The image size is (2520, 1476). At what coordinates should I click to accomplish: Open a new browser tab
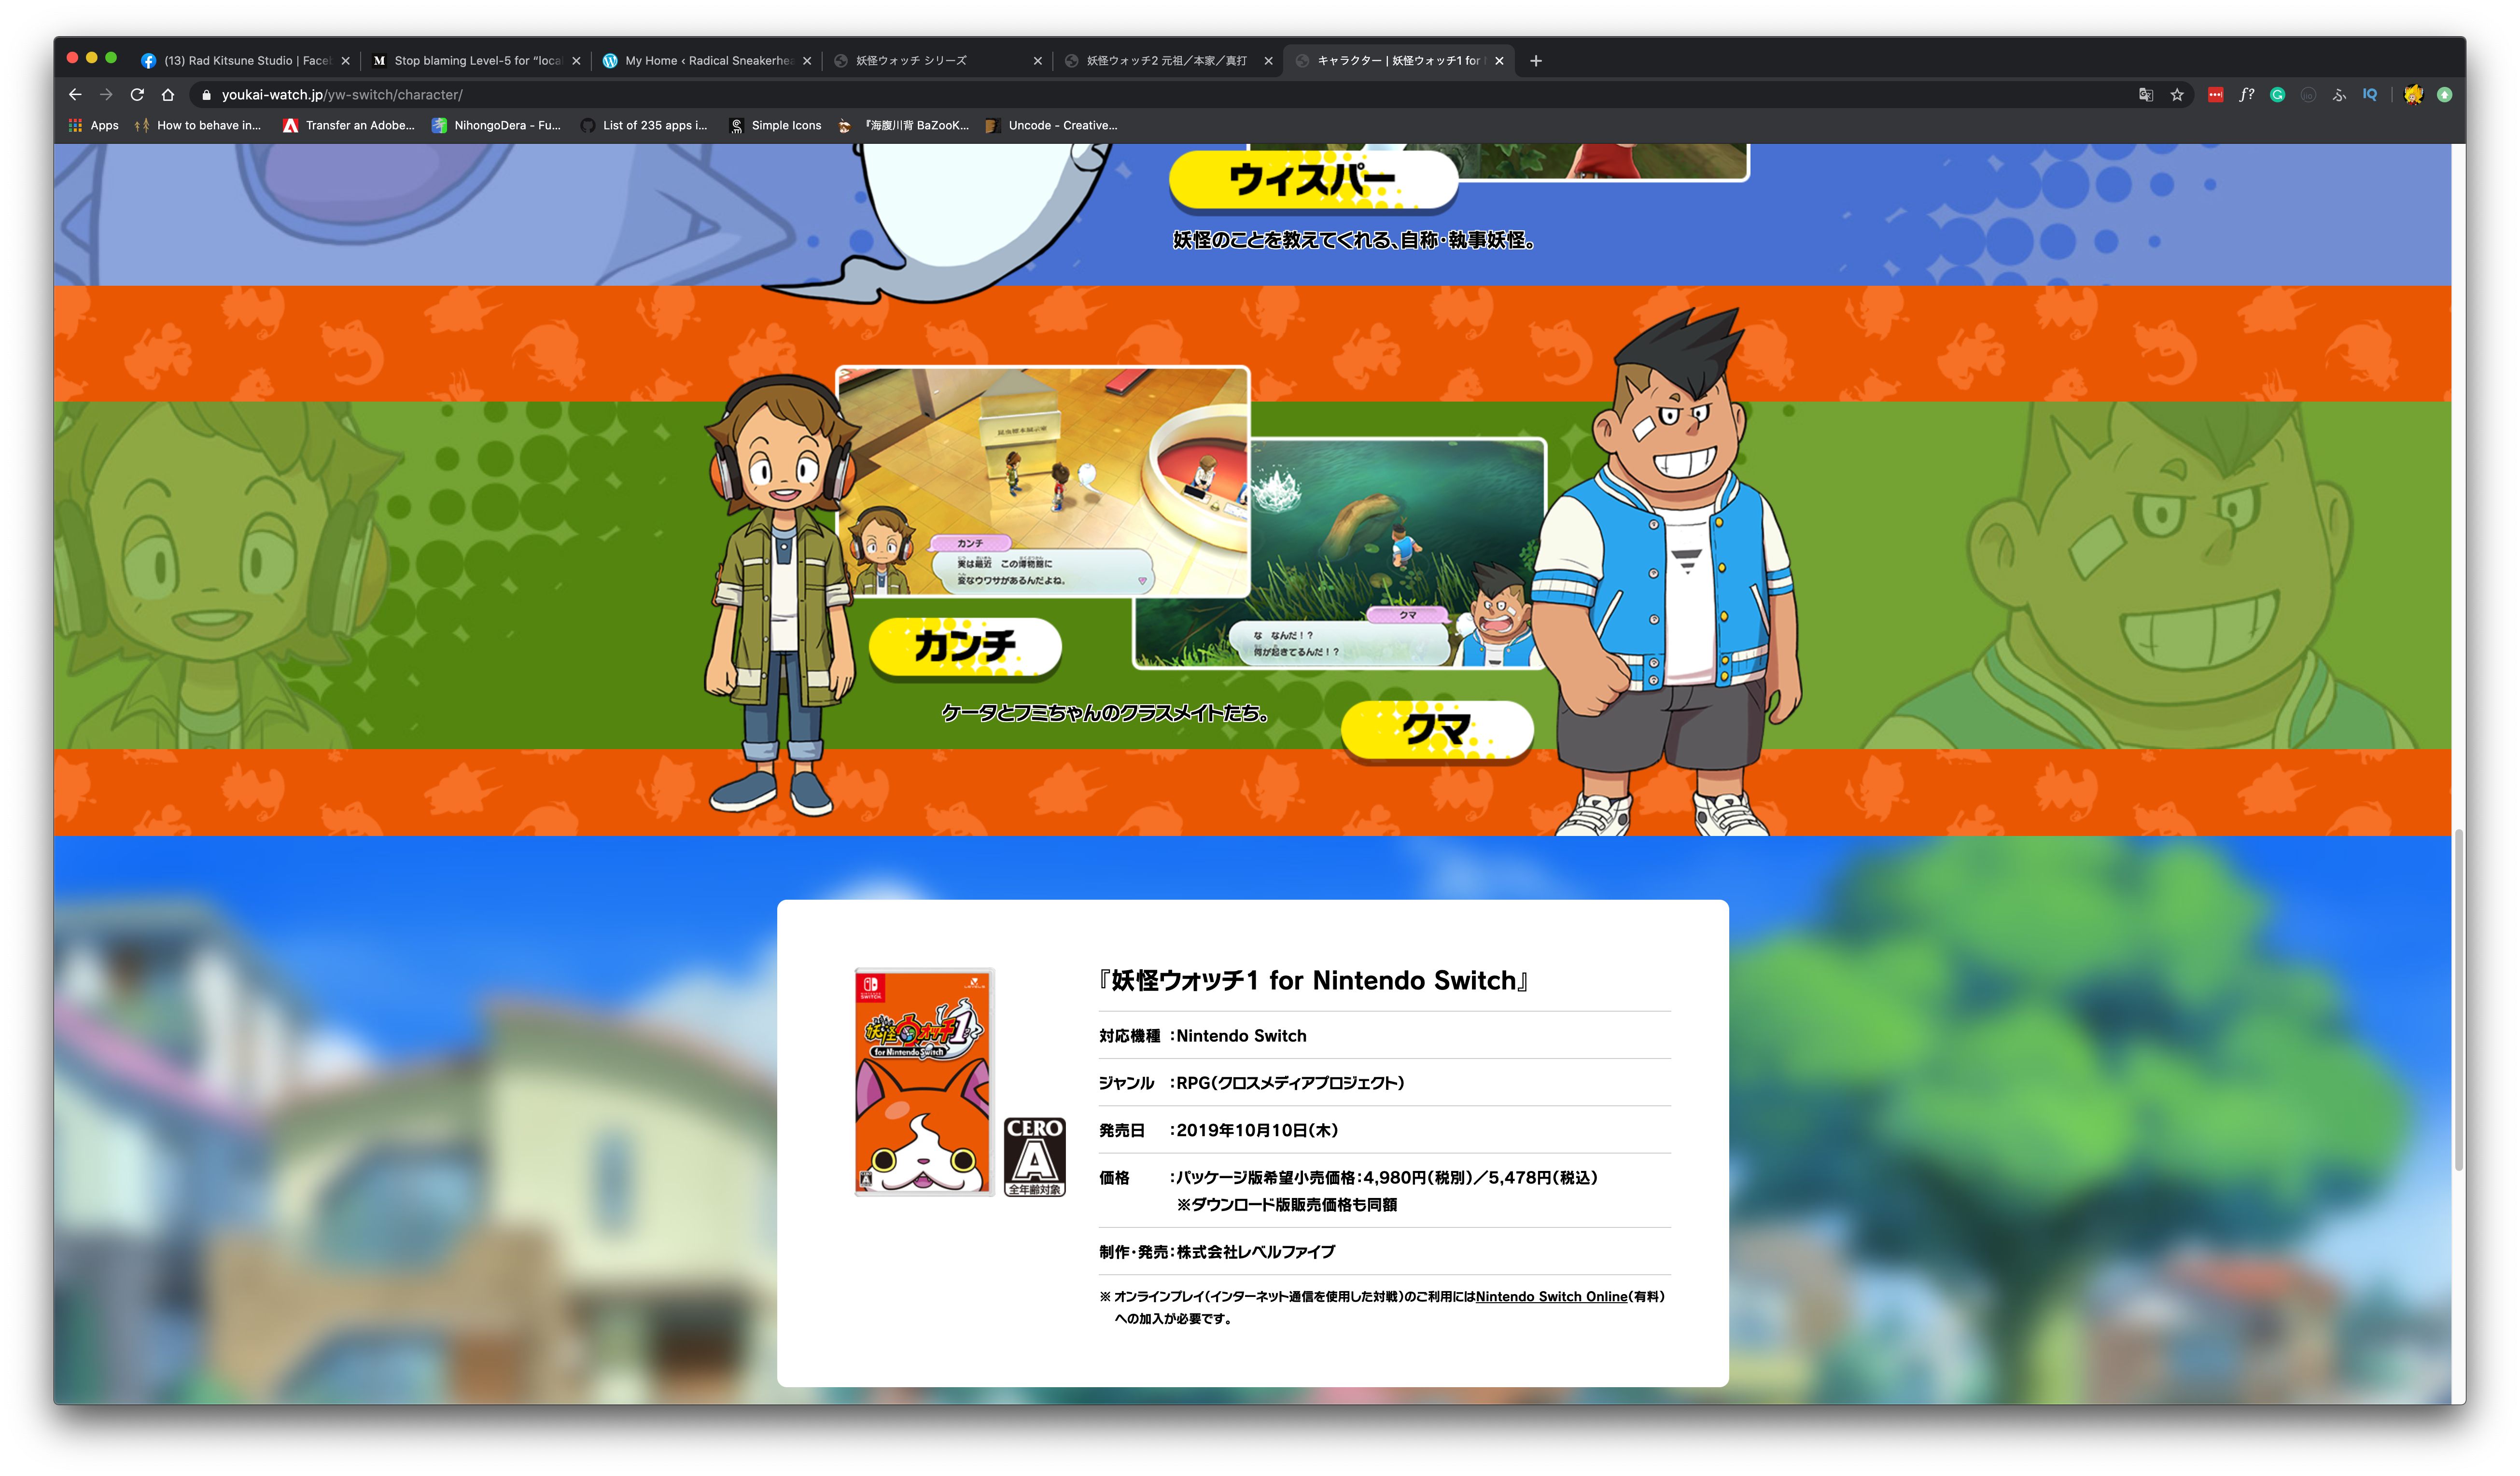[x=1536, y=61]
